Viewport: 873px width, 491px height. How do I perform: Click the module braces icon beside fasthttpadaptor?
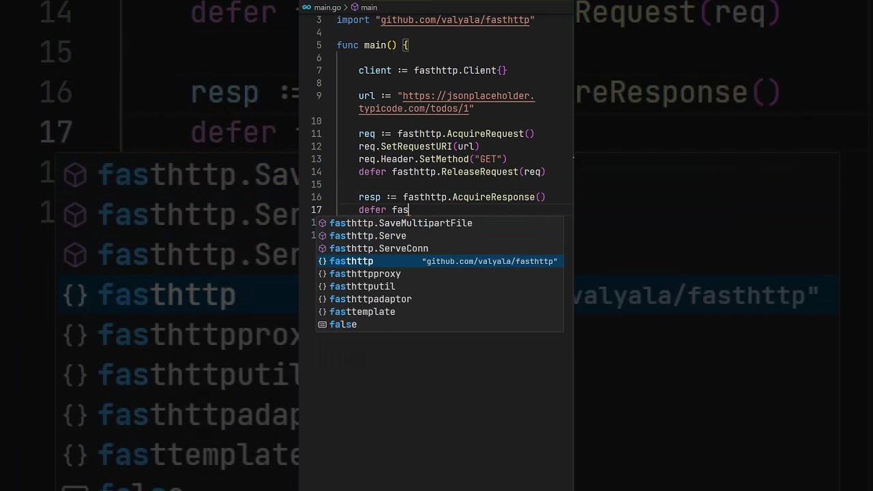[323, 299]
